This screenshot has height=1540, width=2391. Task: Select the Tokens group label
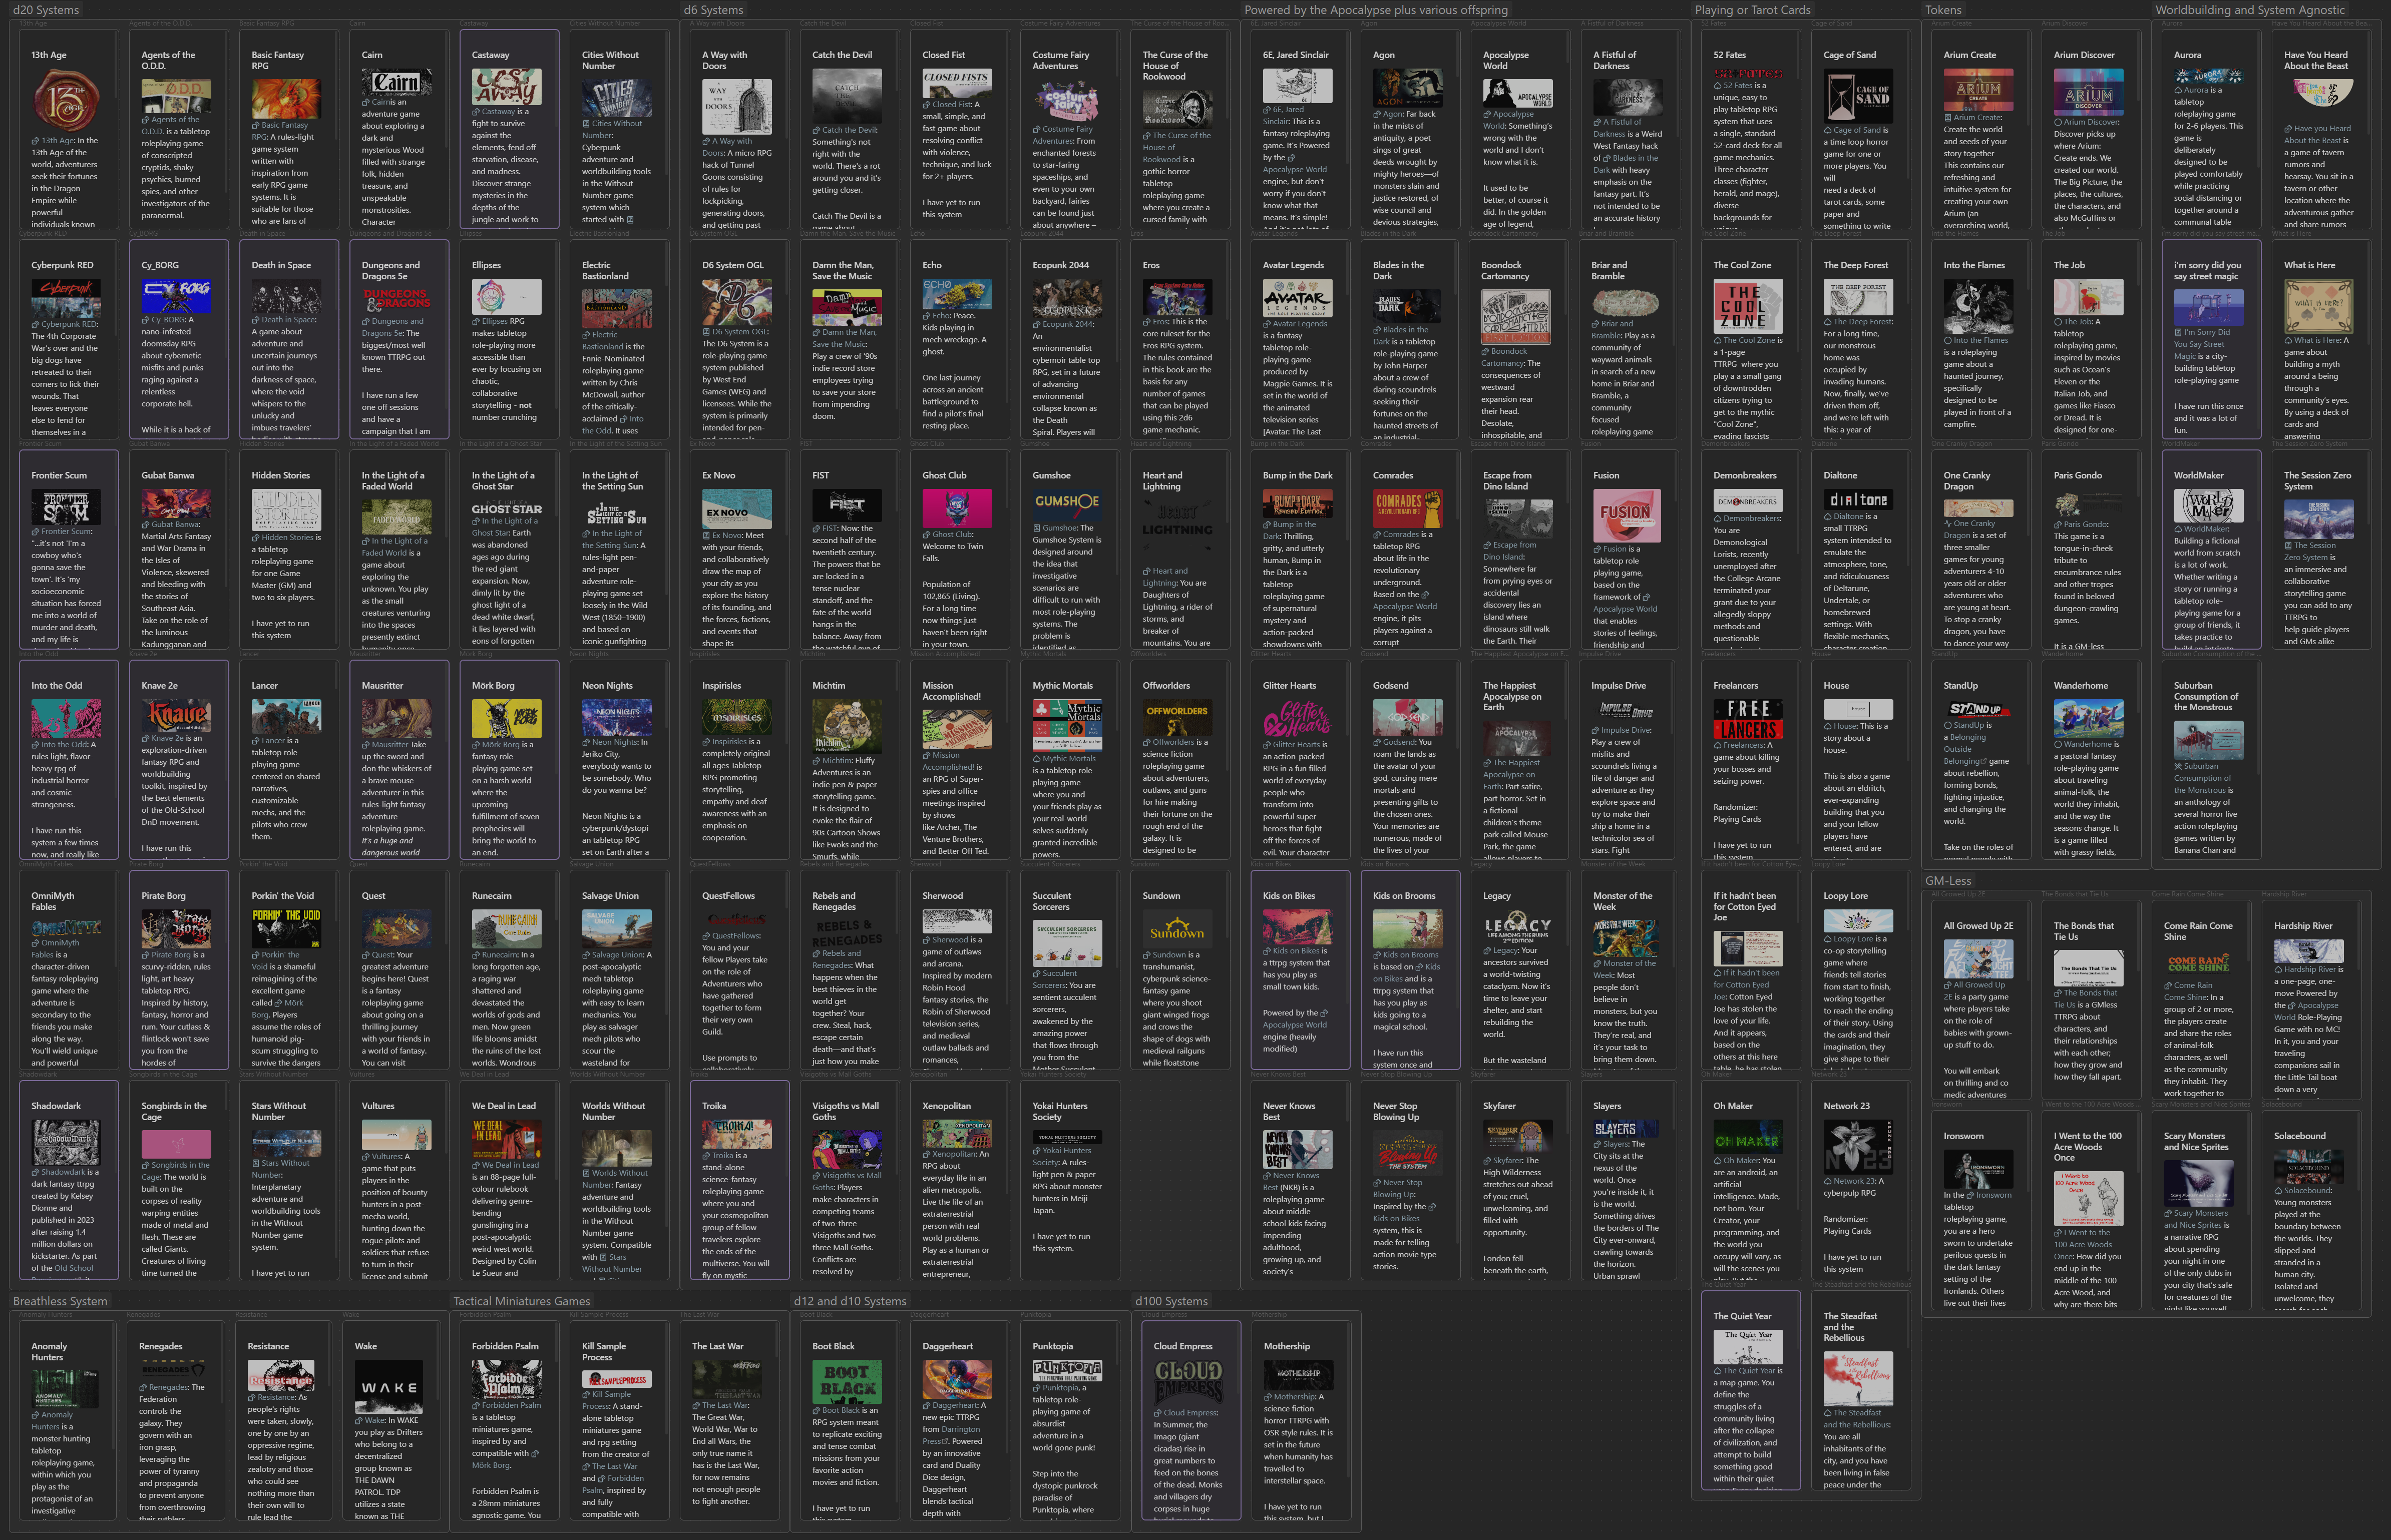[x=1943, y=10]
